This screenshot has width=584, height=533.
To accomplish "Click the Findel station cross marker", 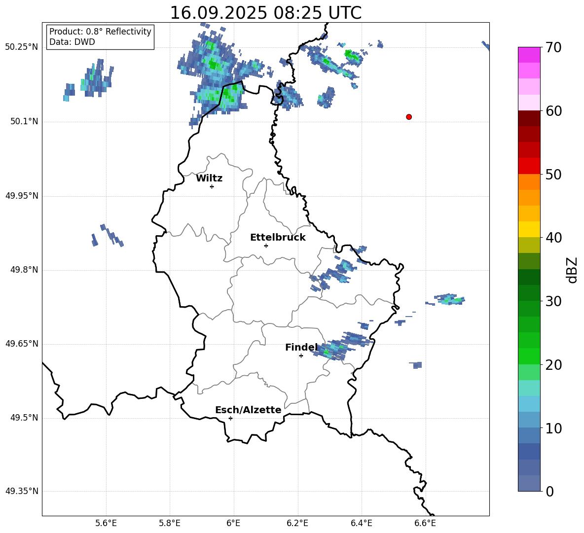I will tap(301, 356).
